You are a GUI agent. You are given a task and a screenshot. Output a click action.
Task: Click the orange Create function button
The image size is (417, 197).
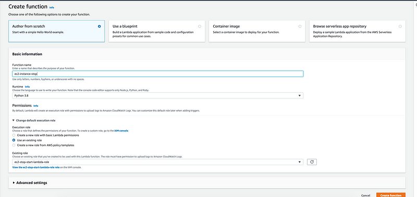click(390, 195)
